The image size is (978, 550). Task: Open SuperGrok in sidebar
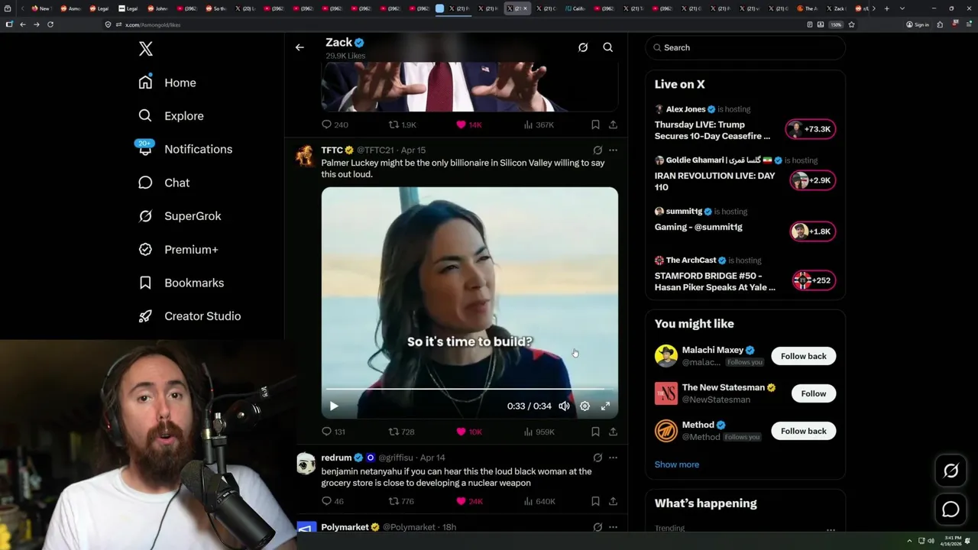point(180,216)
